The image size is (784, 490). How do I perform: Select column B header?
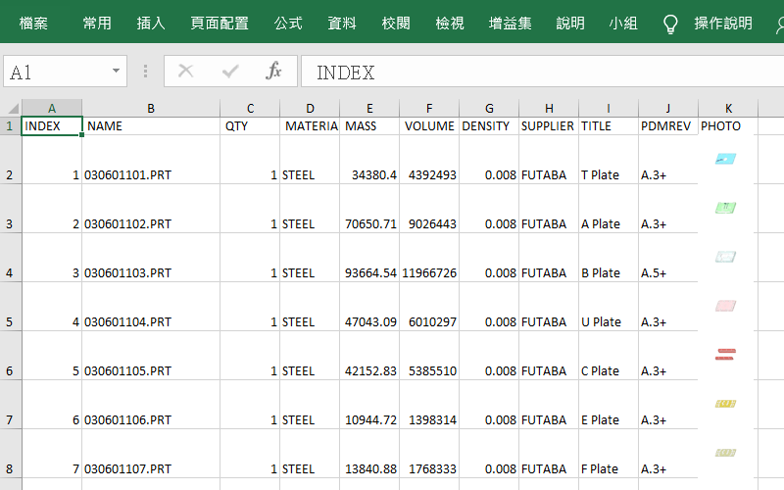coord(151,108)
